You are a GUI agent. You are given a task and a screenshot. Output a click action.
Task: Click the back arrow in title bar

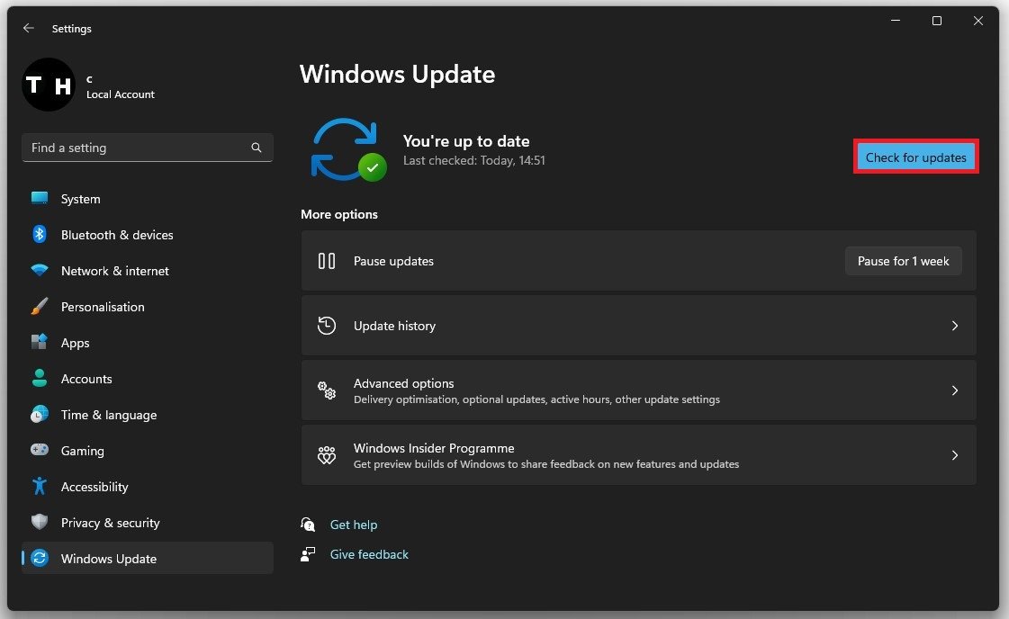[x=29, y=29]
